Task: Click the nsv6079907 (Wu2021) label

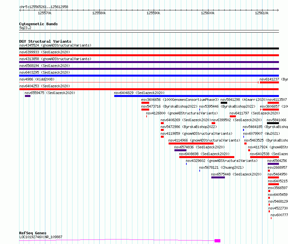Action: coord(261,133)
